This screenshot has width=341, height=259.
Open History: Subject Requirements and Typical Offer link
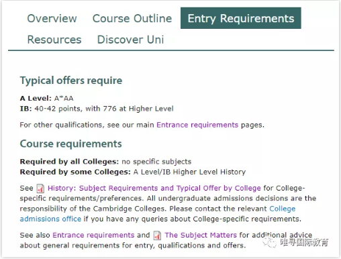point(154,188)
